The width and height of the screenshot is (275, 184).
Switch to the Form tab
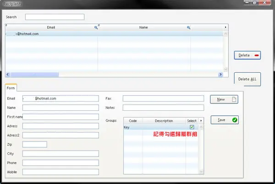[11, 88]
